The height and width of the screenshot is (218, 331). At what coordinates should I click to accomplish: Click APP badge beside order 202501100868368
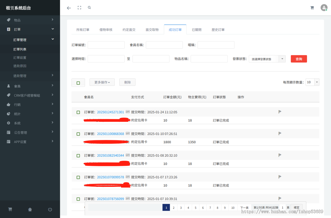click(x=128, y=134)
